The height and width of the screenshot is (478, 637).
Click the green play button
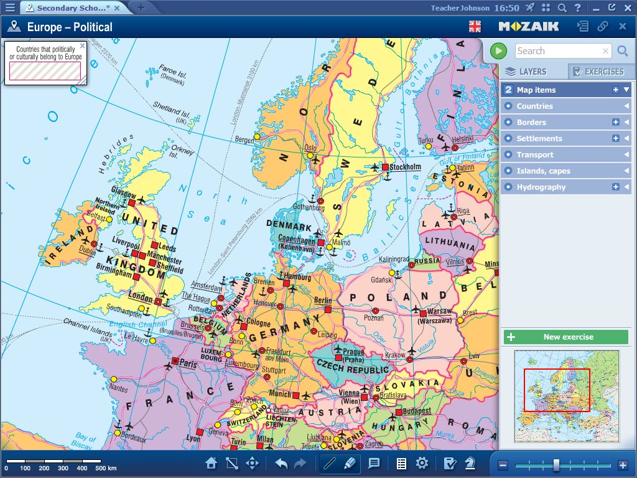498,51
